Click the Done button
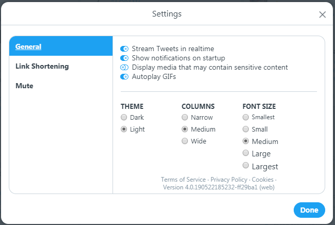 pos(309,210)
